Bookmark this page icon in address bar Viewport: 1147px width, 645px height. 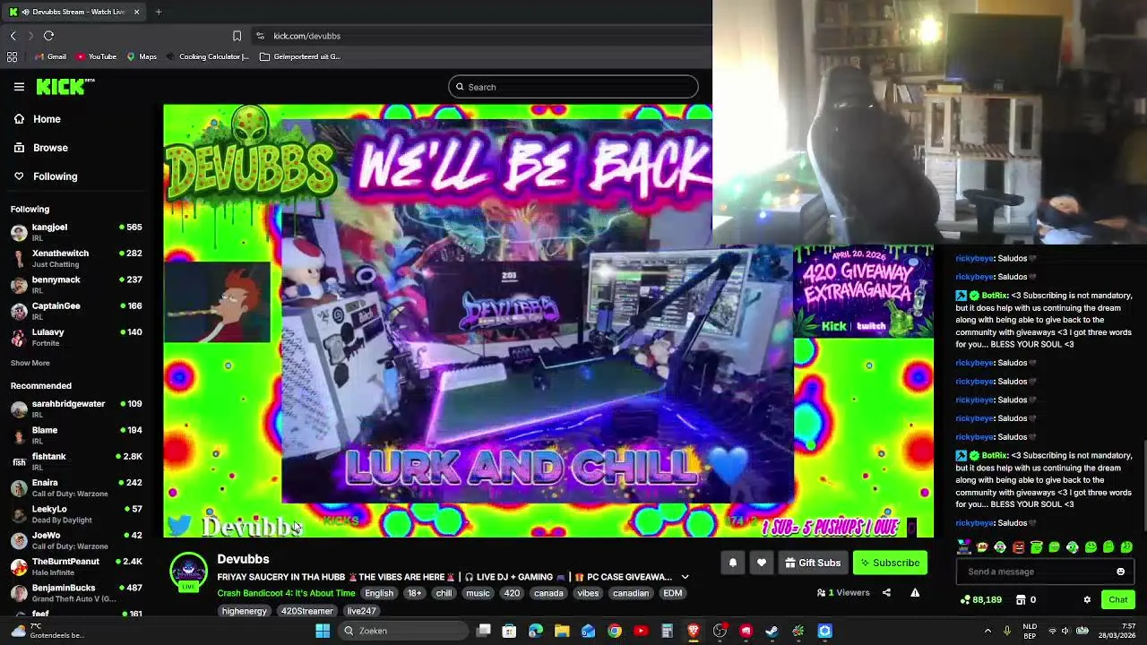(x=237, y=36)
